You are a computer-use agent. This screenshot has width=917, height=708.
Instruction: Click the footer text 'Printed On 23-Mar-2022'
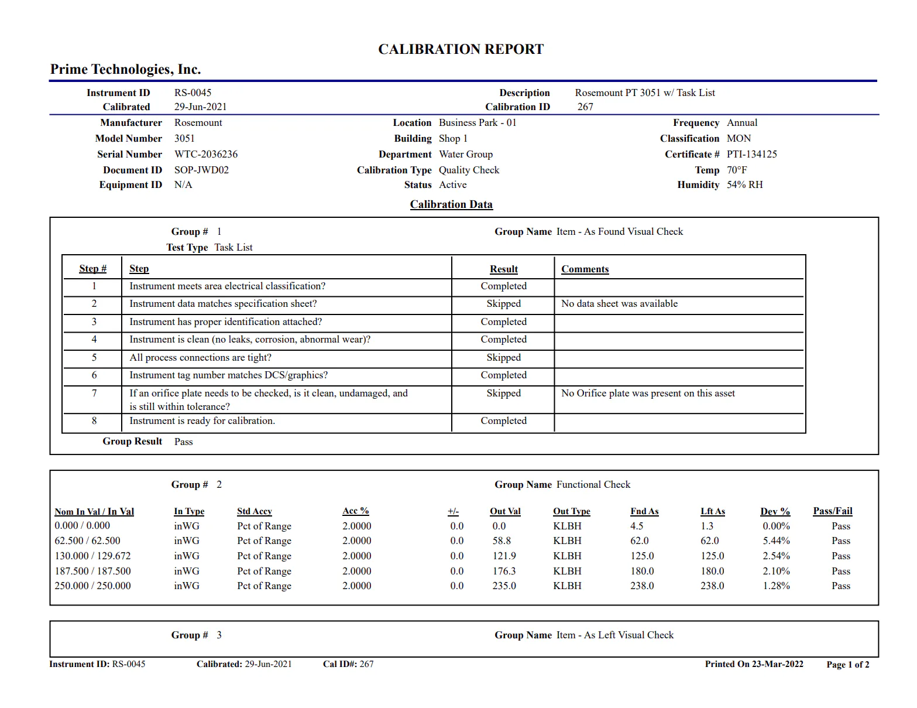[x=754, y=664]
